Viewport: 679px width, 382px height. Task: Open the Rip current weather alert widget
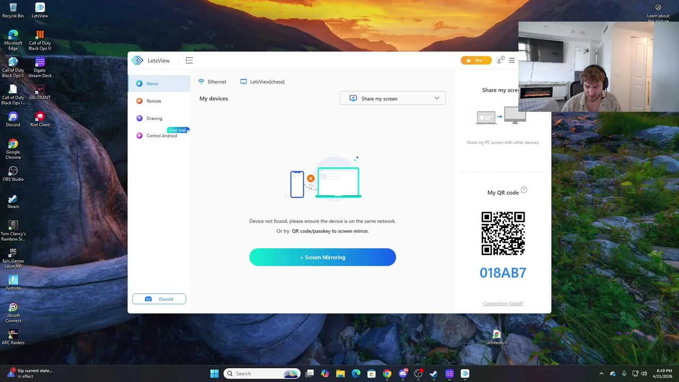coord(29,374)
